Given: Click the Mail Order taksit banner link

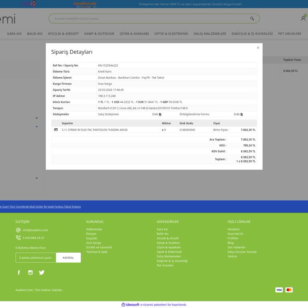Looking at the screenshot, I should pyautogui.click(x=40, y=207).
